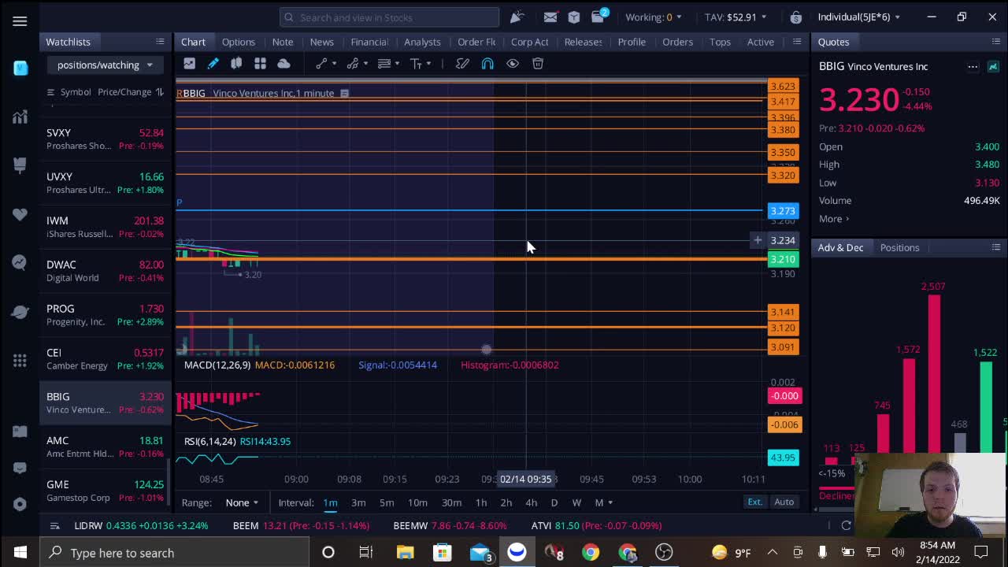Select the D daily interval
The image size is (1008, 567).
point(554,502)
